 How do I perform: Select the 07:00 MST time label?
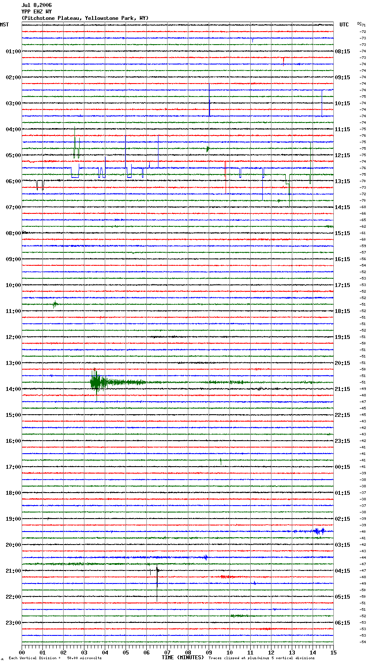coord(13,207)
